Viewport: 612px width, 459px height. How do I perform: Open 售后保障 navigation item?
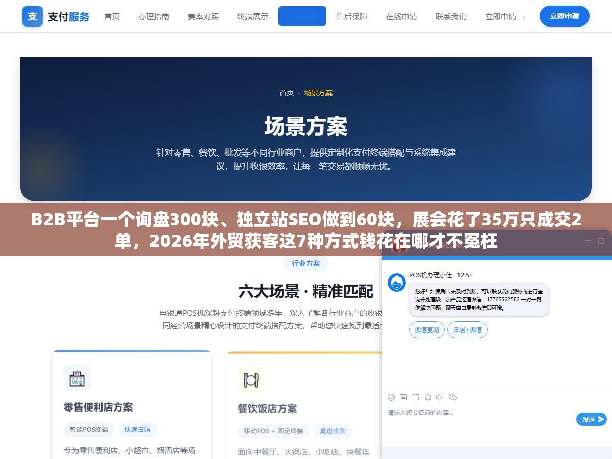tap(352, 16)
